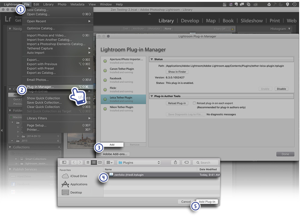This screenshot has height=217, width=301.
Task: Switch to the Develop module
Action: [190, 21]
